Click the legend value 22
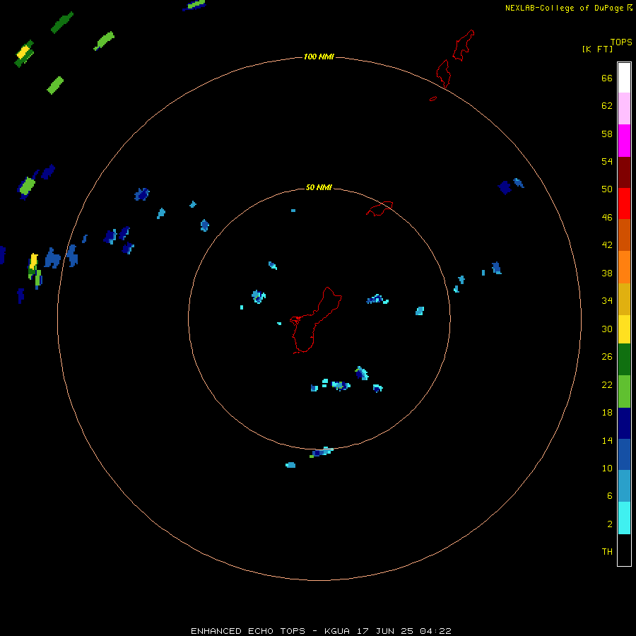The width and height of the screenshot is (636, 636). [x=607, y=384]
